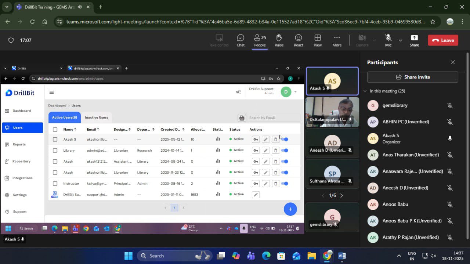
Task: Raise hand in the meeting
Action: (279, 40)
